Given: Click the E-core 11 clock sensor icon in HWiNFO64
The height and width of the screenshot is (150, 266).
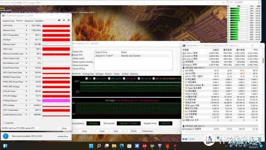Looking at the screenshot, I should coord(184,53).
